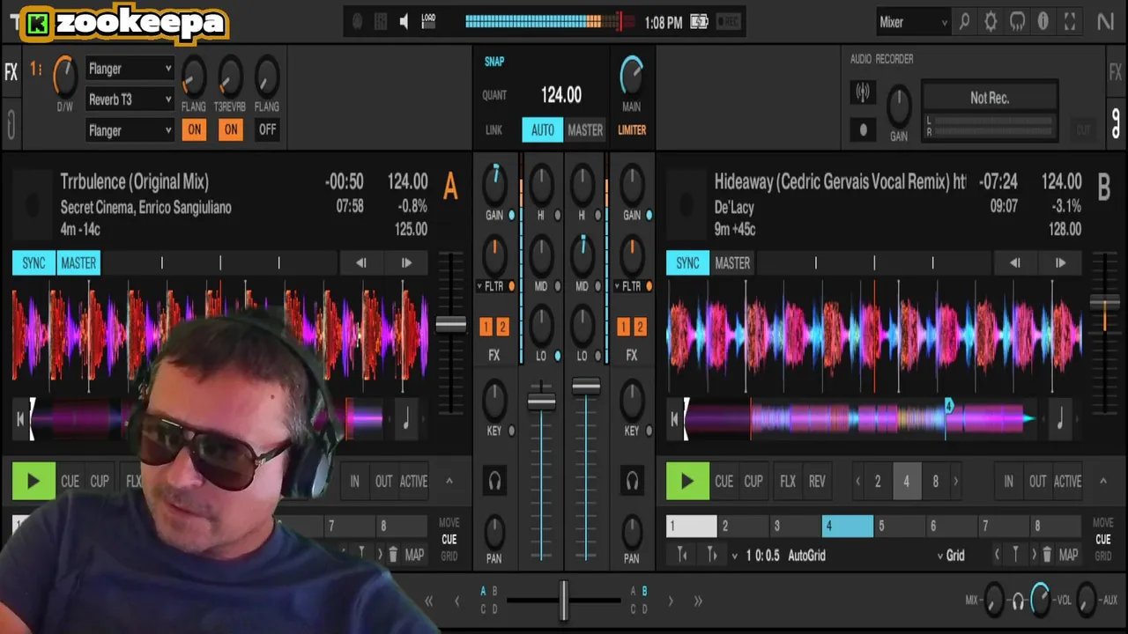Image resolution: width=1128 pixels, height=634 pixels.
Task: Click the CUP button on deck B
Action: (753, 482)
